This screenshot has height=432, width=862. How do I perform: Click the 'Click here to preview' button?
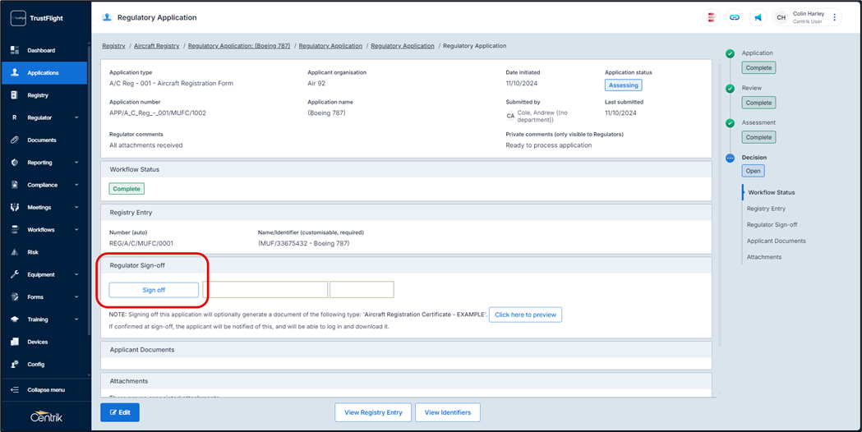click(525, 315)
